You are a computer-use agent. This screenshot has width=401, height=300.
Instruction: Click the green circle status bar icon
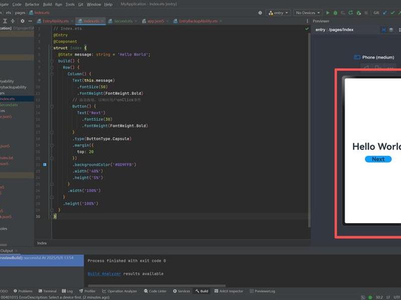tap(370, 297)
